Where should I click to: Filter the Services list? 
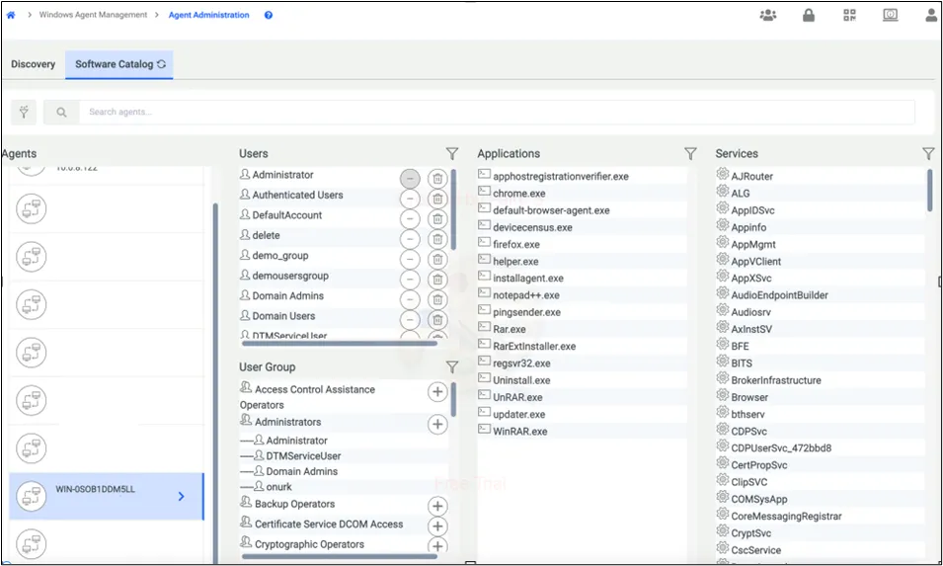(928, 154)
